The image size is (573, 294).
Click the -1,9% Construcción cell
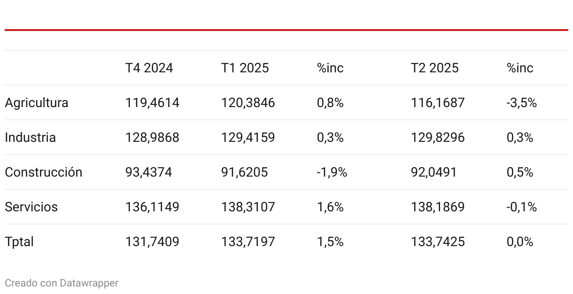pyautogui.click(x=332, y=172)
